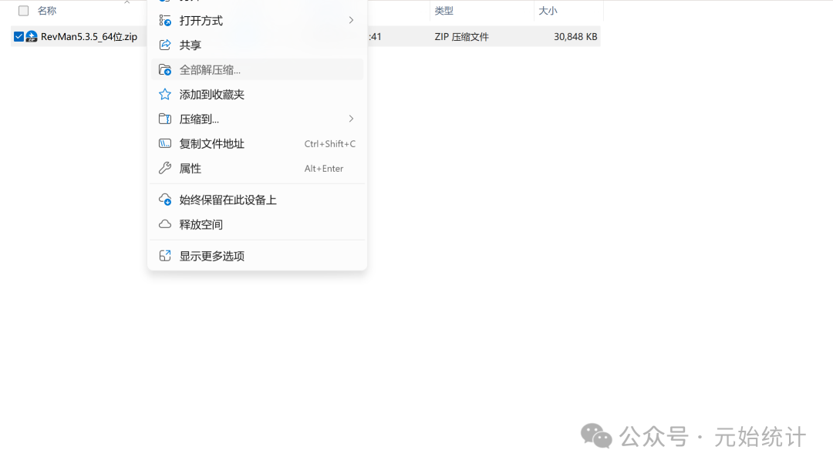Expand the 打开方式 submenu arrow
Screen dimensions: 833x470
pos(351,20)
